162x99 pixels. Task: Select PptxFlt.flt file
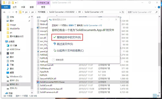click(44, 72)
